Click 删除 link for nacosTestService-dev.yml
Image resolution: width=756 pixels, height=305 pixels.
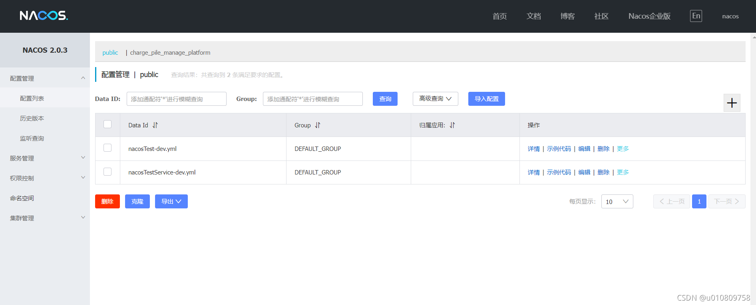[x=603, y=172]
